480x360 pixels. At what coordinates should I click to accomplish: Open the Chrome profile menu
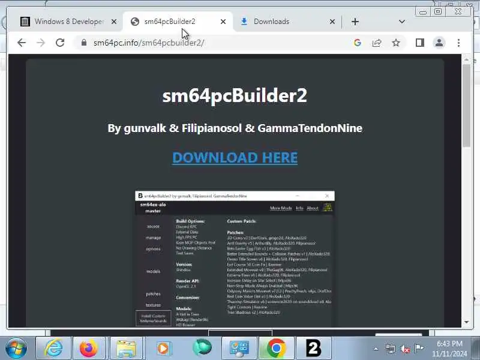pos(439,43)
